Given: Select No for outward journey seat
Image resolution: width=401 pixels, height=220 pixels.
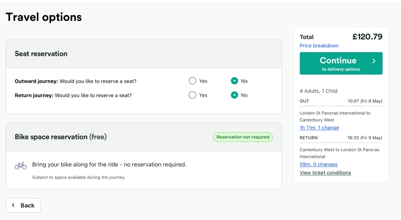Looking at the screenshot, I should click(x=234, y=81).
